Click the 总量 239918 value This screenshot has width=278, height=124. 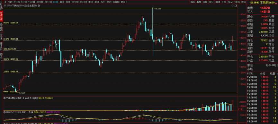click(x=263, y=32)
